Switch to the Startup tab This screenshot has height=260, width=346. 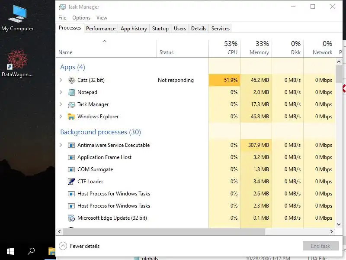160,29
